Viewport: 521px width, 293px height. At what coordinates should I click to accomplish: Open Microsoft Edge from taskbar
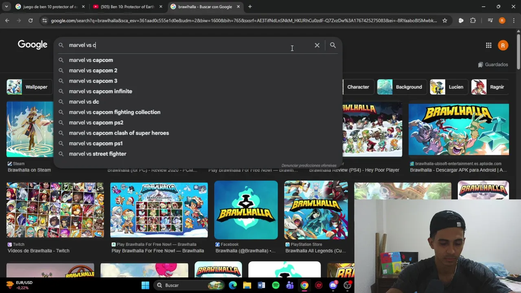click(x=233, y=285)
